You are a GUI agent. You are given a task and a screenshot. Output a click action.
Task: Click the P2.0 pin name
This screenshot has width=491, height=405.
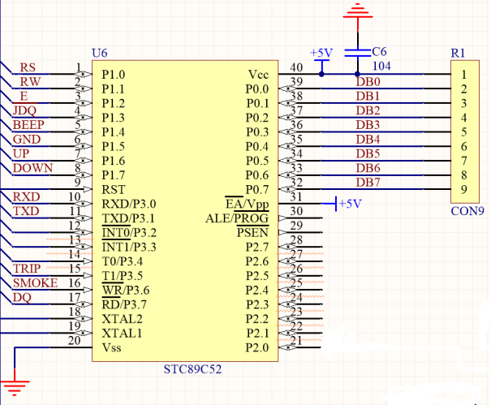click(257, 347)
